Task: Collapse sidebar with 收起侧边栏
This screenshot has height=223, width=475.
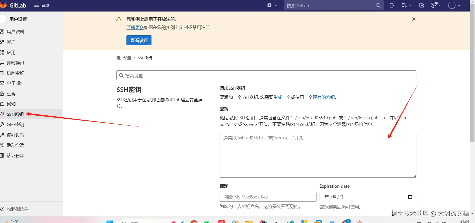Action: point(31,209)
